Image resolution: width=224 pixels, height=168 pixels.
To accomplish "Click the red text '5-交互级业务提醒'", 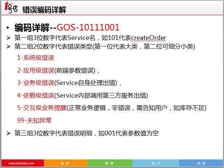I will coord(42,108).
